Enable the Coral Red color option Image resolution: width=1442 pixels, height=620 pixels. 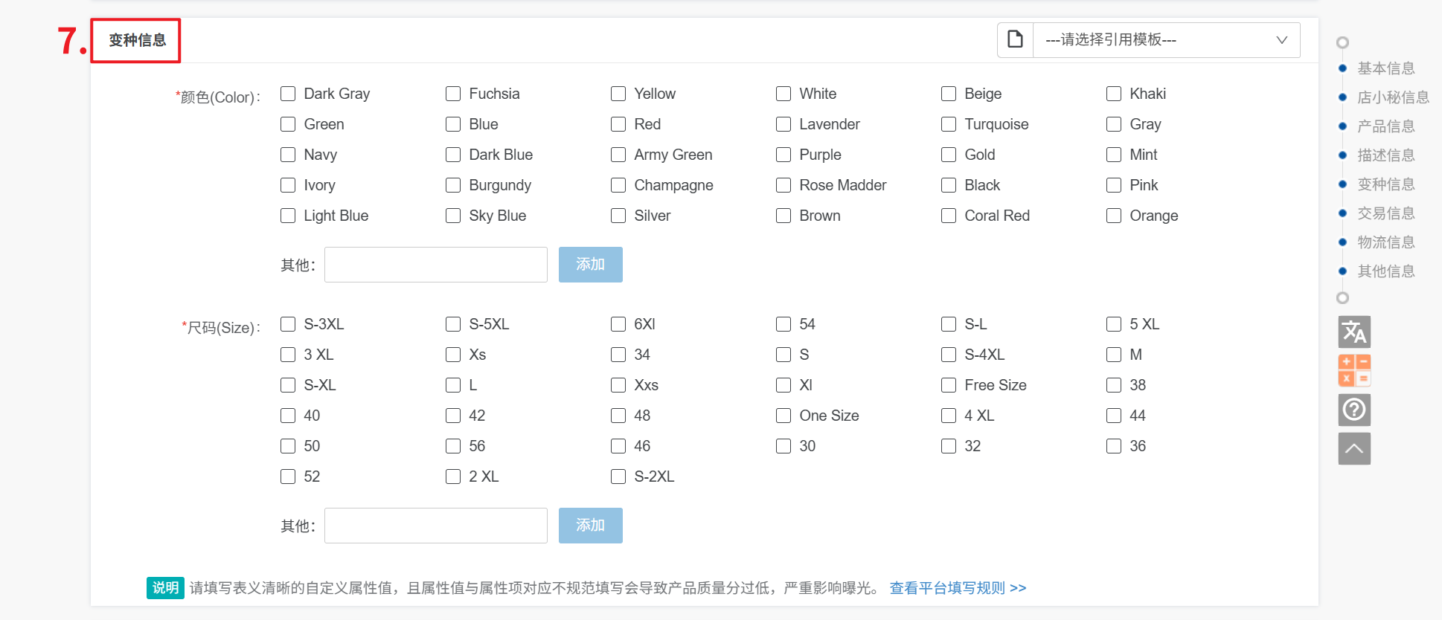(949, 216)
